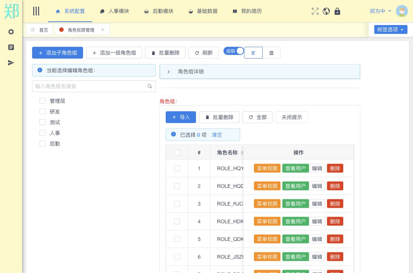Open the 标签选项 dropdown

[x=390, y=29]
